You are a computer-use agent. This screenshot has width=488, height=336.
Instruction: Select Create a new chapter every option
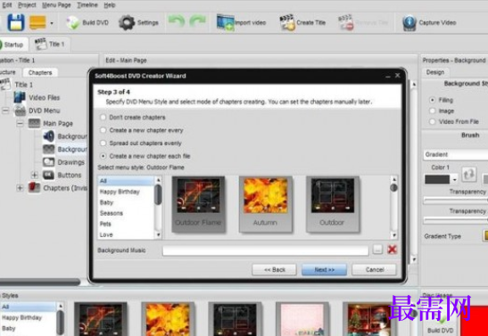coord(103,130)
